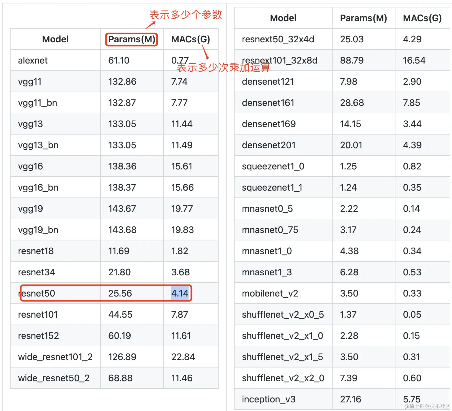Click the shufflenet_v2_x2_0 model cell
Image resolution: width=452 pixels, height=411 pixels.
point(283,378)
